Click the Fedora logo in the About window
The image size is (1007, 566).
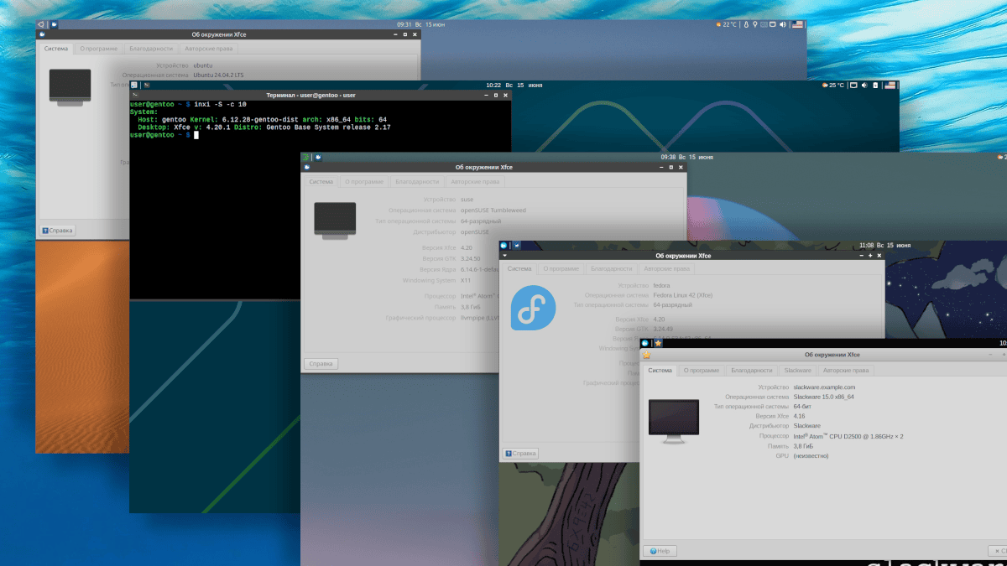click(533, 308)
